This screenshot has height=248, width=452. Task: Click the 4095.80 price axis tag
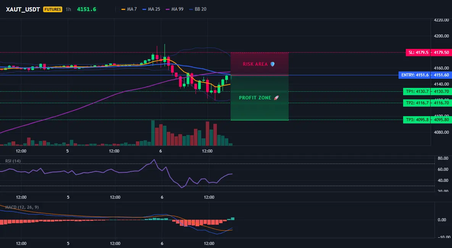click(x=441, y=120)
